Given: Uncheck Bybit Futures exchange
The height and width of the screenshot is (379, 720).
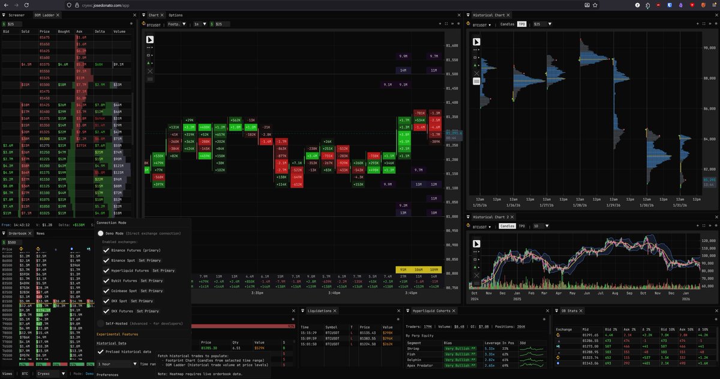Looking at the screenshot, I should (x=106, y=281).
